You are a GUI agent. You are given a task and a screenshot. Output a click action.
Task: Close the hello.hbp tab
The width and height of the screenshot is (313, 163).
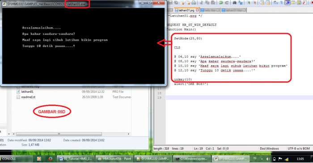(218, 10)
